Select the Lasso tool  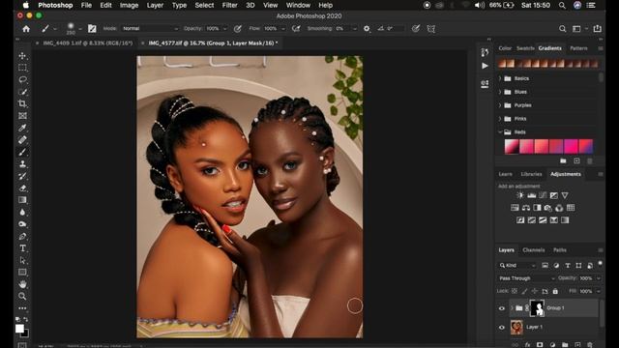[22, 79]
